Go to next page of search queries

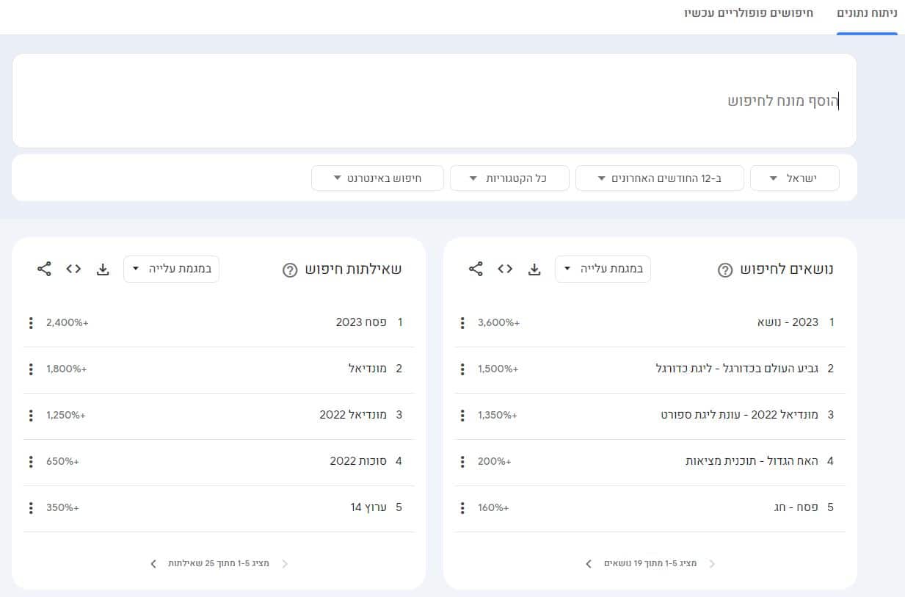tap(153, 563)
